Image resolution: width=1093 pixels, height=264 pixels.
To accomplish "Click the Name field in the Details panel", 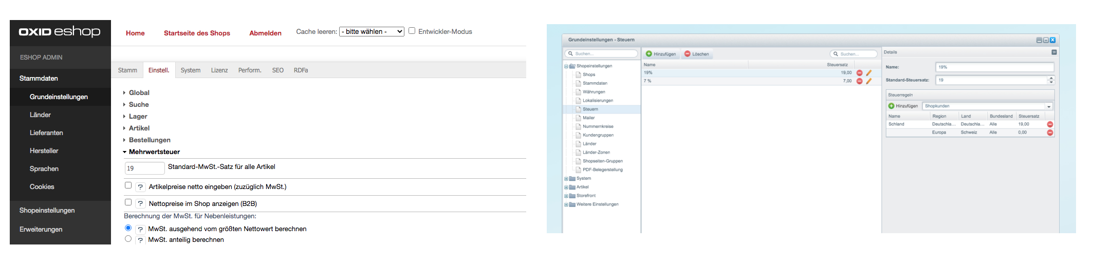I will (995, 67).
